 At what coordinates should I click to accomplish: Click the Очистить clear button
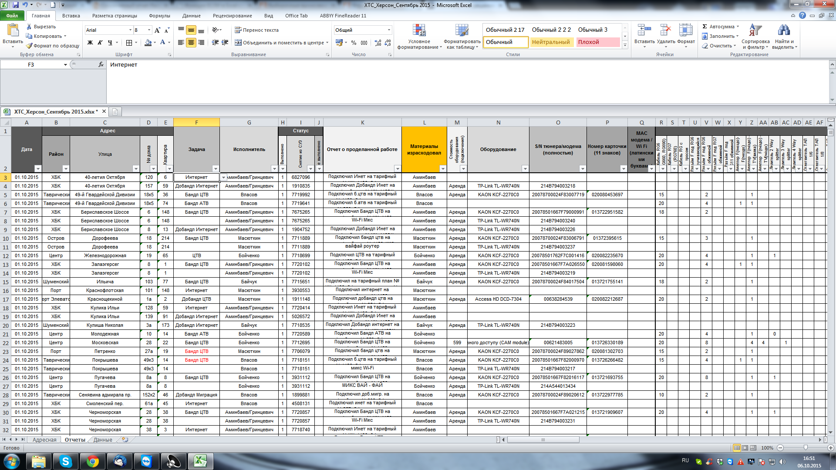[718, 46]
